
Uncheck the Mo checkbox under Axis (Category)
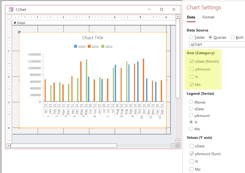click(x=192, y=85)
